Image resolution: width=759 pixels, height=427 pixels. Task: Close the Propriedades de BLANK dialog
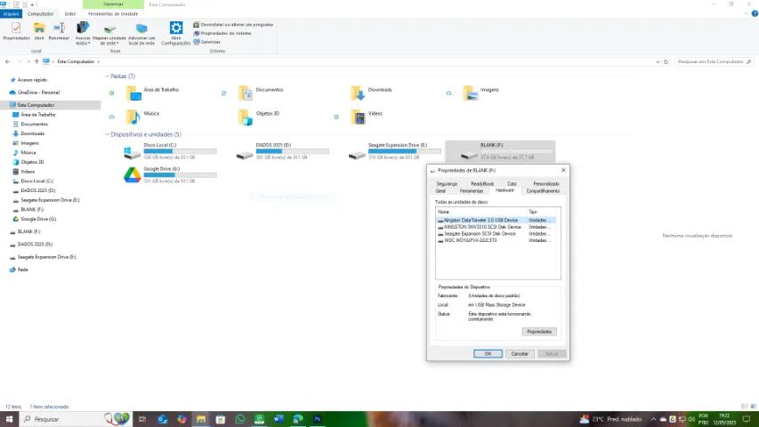pyautogui.click(x=563, y=170)
